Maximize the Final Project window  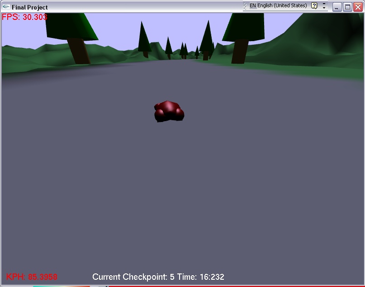point(347,7)
